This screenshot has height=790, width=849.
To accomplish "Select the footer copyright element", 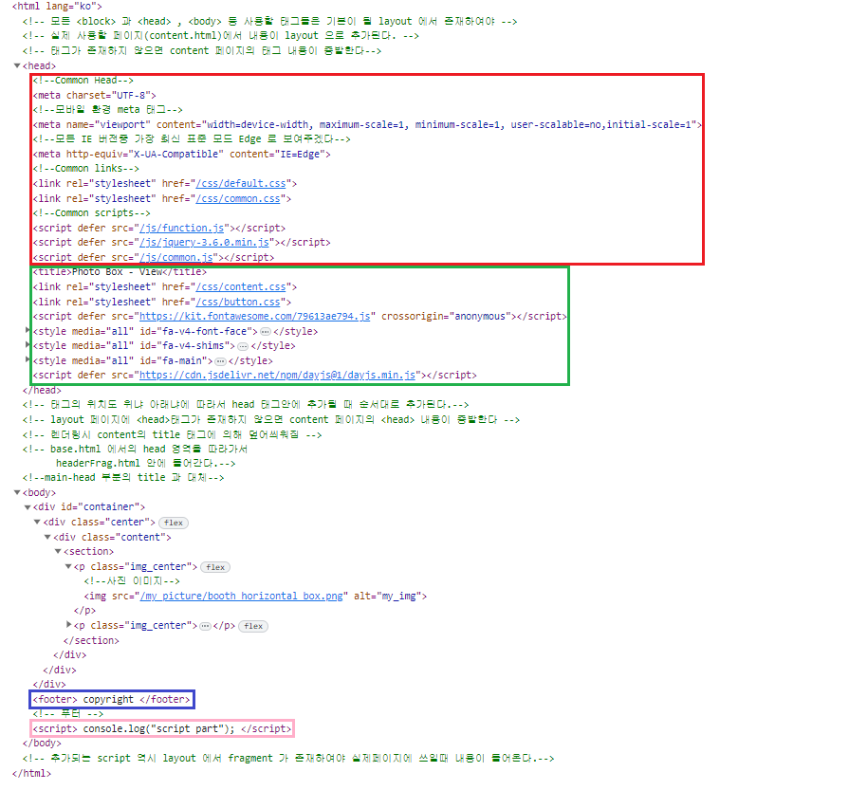I will (x=112, y=700).
